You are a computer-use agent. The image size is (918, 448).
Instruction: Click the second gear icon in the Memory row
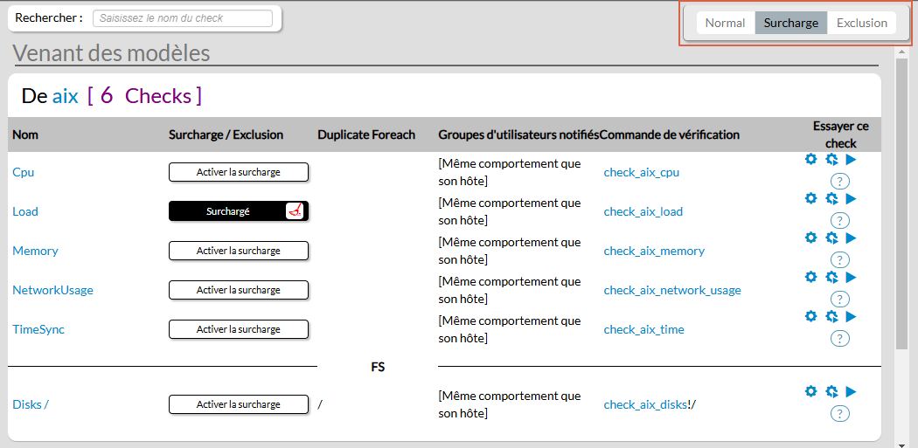click(831, 238)
